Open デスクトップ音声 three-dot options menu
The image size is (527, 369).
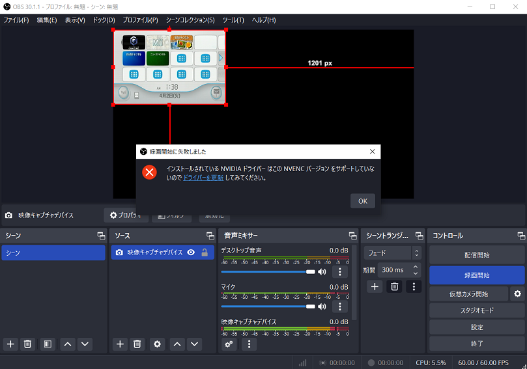[x=340, y=271]
